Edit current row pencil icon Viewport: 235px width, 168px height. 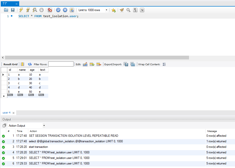click(85, 64)
